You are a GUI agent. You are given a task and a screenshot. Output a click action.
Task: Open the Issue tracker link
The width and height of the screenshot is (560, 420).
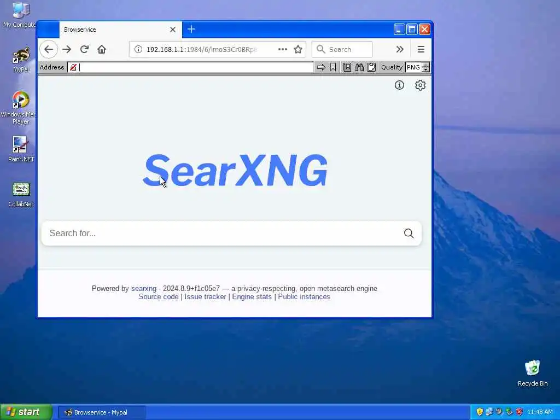206,297
